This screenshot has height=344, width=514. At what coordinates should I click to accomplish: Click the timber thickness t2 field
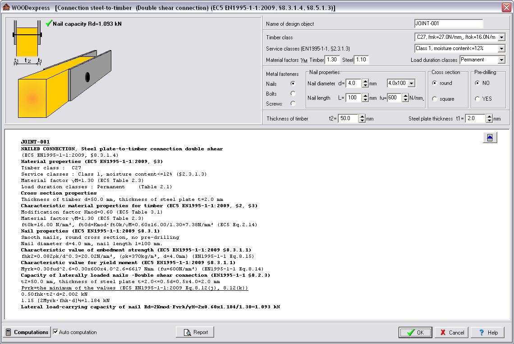pos(348,118)
